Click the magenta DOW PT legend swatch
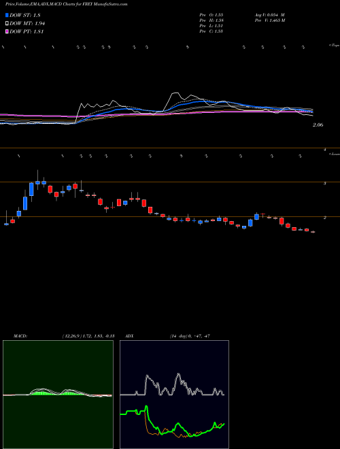340x449 pixels. [x=7, y=31]
